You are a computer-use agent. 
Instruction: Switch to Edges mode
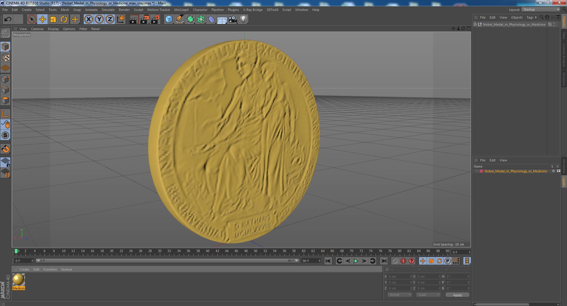[x=5, y=90]
